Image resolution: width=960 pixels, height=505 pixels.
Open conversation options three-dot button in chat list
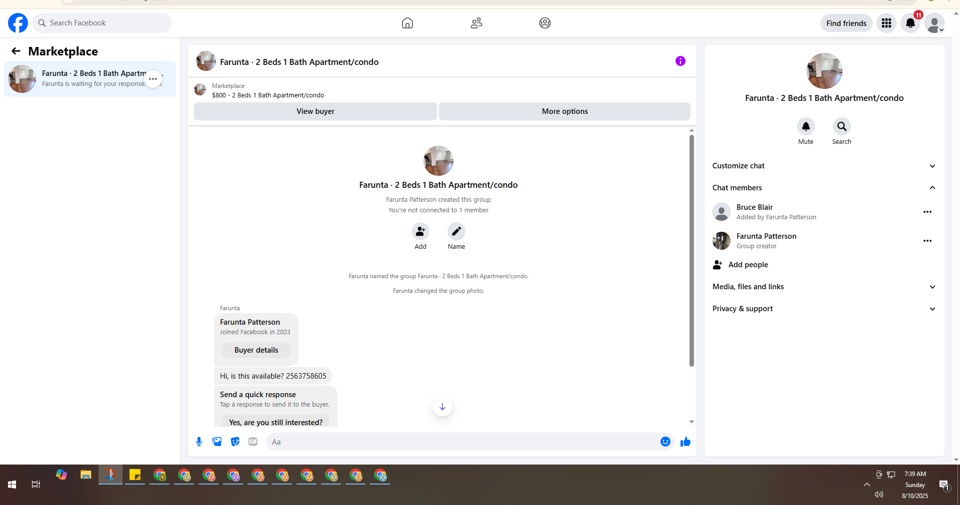click(x=153, y=79)
